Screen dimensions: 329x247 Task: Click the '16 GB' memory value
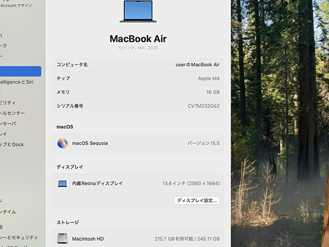pos(213,92)
